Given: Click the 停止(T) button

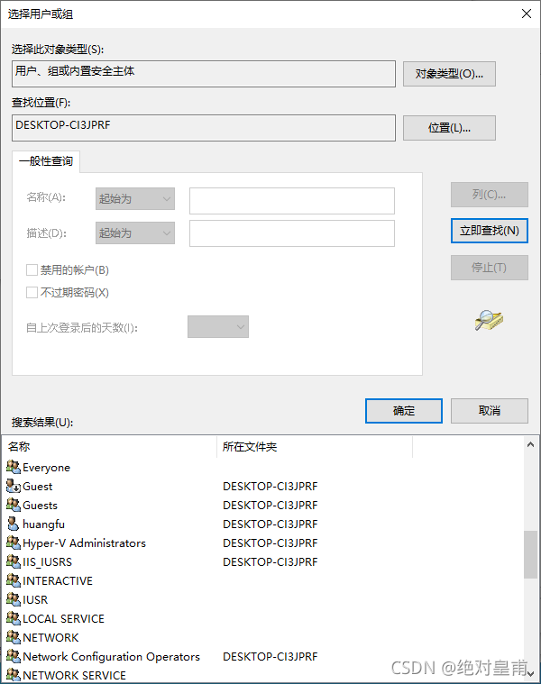Looking at the screenshot, I should 489,268.
